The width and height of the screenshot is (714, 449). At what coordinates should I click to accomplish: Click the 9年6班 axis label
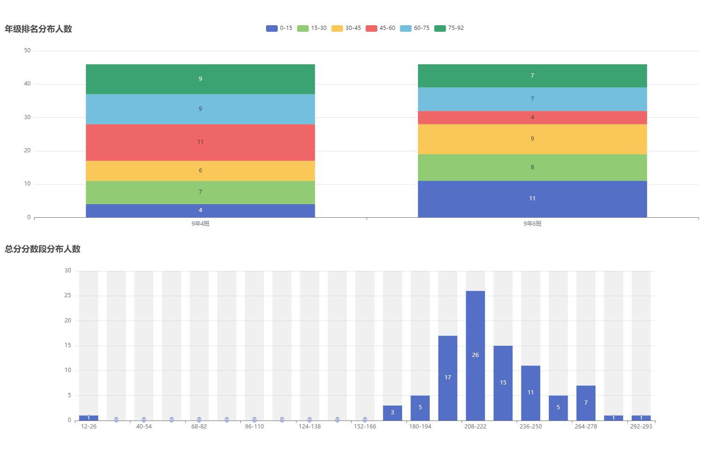(x=532, y=224)
